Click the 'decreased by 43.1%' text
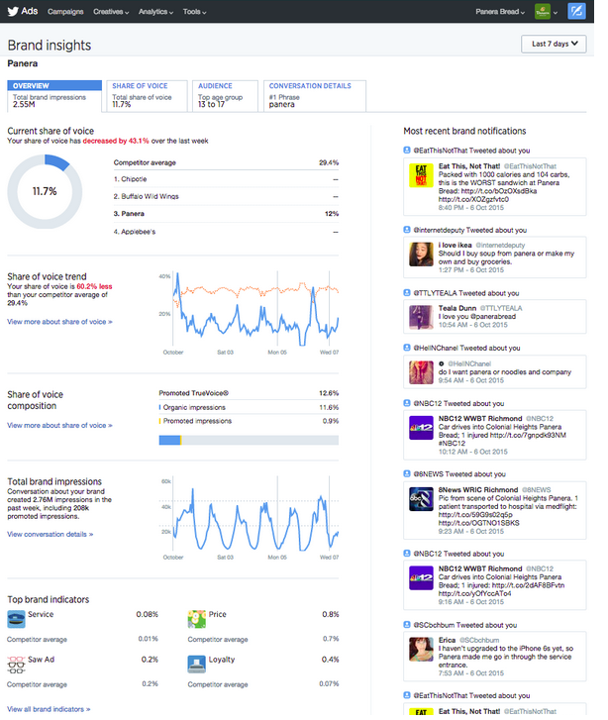Viewport: 608px width, 720px height. pyautogui.click(x=116, y=141)
